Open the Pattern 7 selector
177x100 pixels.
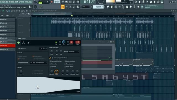[98, 7]
